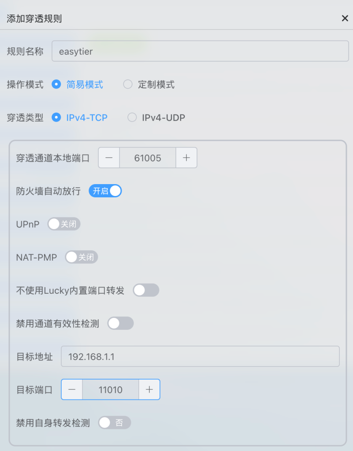The image size is (353, 451).
Task: Toggle 禁用通道有效性检测 switch
Action: [x=120, y=324]
